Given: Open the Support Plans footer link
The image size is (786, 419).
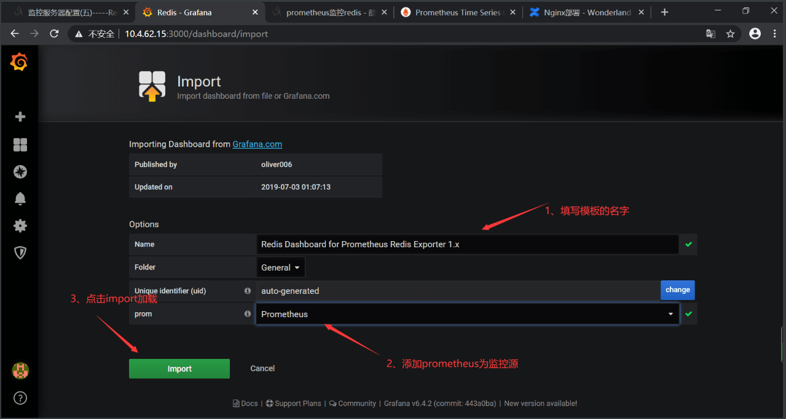Looking at the screenshot, I should coord(293,403).
